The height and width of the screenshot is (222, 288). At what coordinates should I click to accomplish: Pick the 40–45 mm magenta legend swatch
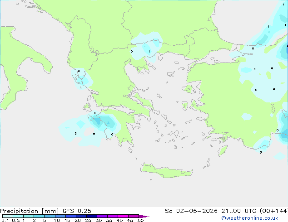click(x=123, y=216)
